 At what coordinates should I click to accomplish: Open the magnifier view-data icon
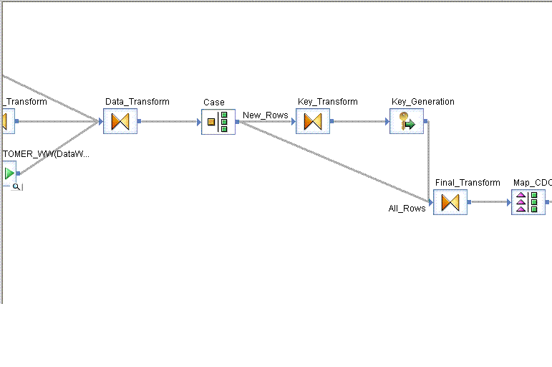coord(16,187)
